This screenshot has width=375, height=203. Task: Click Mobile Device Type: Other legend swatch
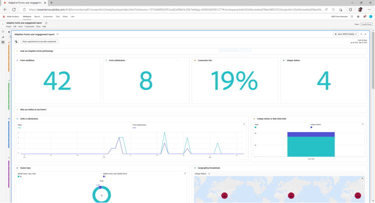point(18,176)
